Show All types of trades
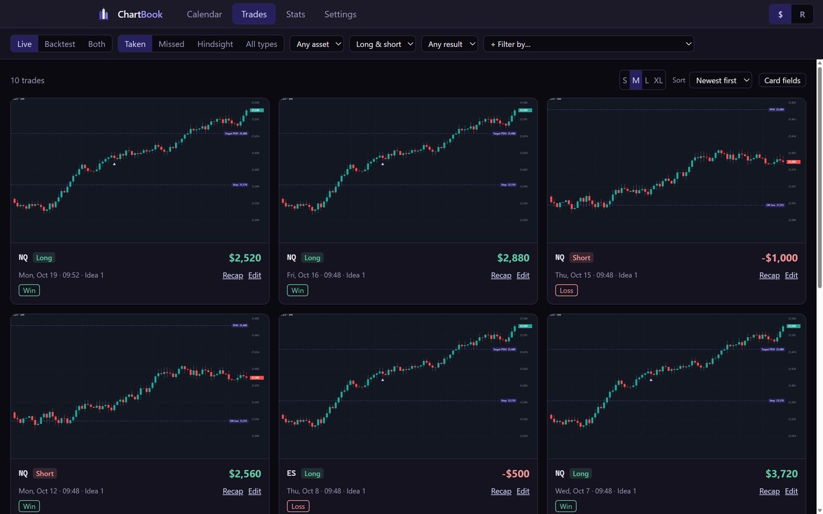This screenshot has width=823, height=514. click(x=262, y=44)
